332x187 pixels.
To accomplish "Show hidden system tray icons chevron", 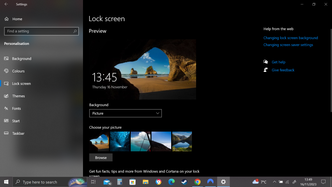I will (x=274, y=182).
